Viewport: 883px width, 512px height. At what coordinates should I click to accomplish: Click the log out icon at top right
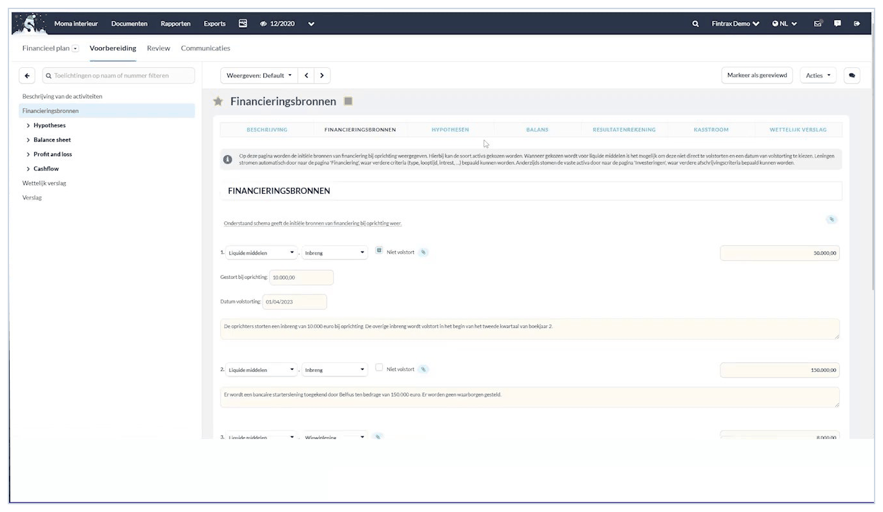pyautogui.click(x=857, y=23)
